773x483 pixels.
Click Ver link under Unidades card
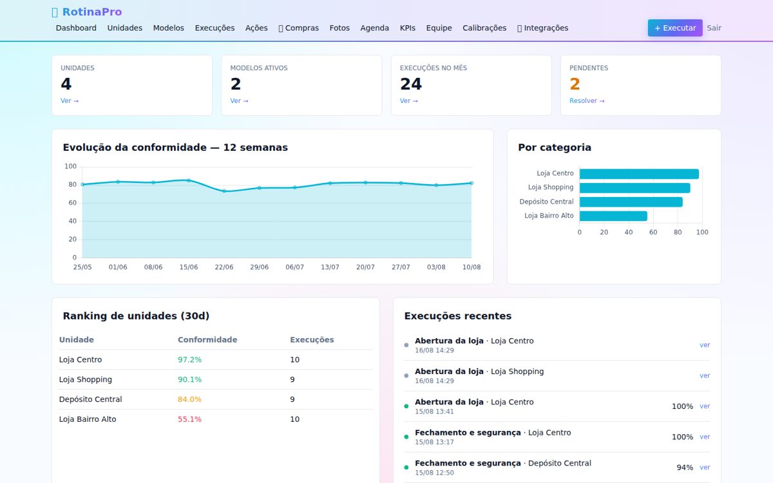[x=70, y=100]
